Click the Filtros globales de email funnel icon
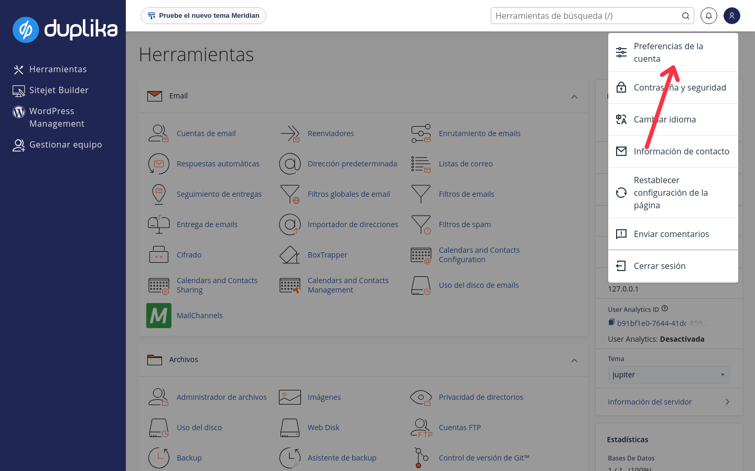Image resolution: width=755 pixels, height=471 pixels. [x=289, y=194]
